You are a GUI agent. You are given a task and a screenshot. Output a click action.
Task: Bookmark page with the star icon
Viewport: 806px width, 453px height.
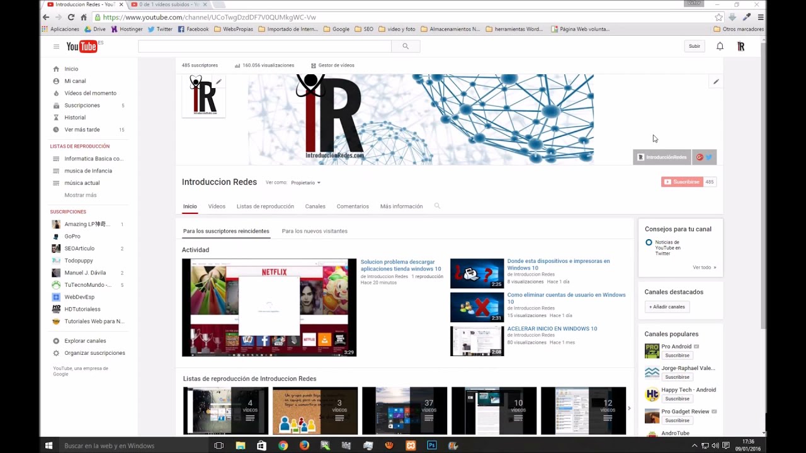718,18
